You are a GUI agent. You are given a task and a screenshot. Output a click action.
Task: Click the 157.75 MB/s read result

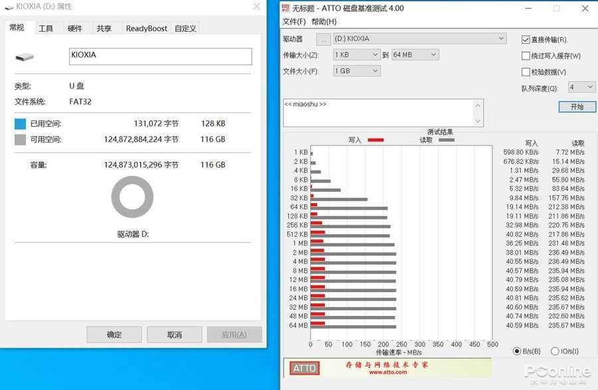[x=566, y=198]
